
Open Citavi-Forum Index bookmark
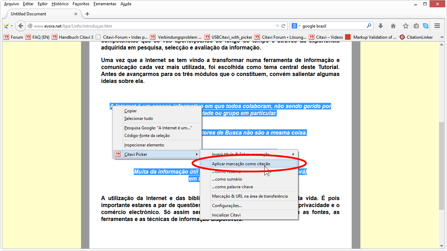click(x=122, y=37)
